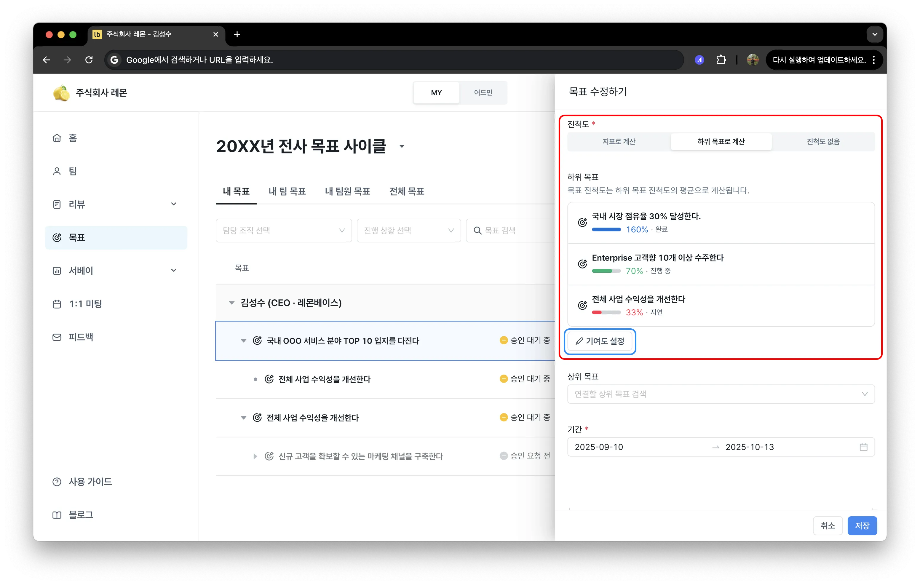Select 진척도 없음 progress mode
Screen dimensions: 920x585
(823, 141)
